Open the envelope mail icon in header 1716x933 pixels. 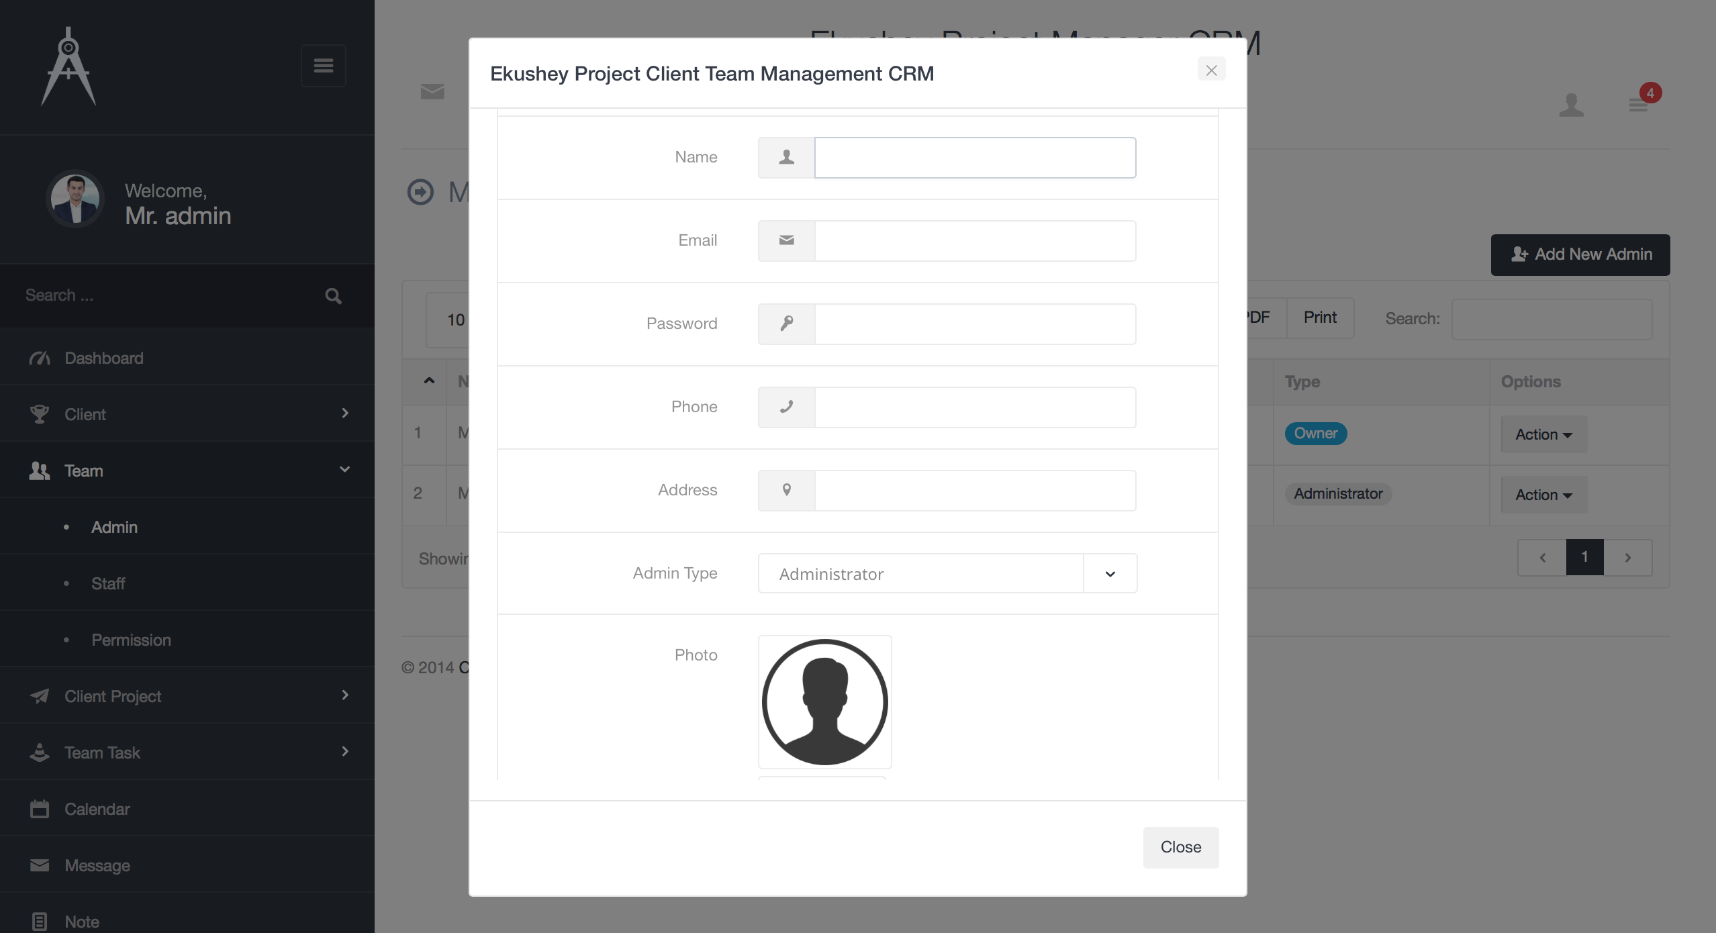[432, 91]
